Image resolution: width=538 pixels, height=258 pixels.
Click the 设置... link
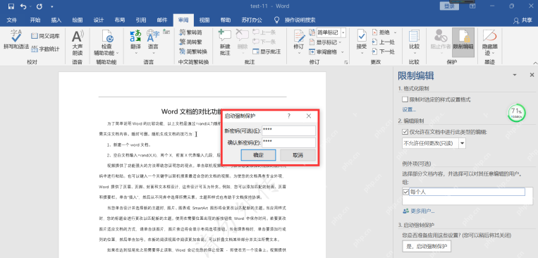pos(409,109)
